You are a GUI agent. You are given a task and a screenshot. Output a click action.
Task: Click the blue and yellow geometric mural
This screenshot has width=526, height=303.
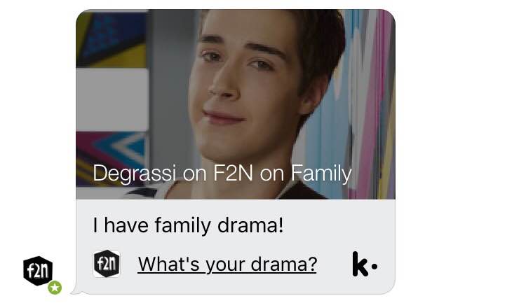pos(112,38)
